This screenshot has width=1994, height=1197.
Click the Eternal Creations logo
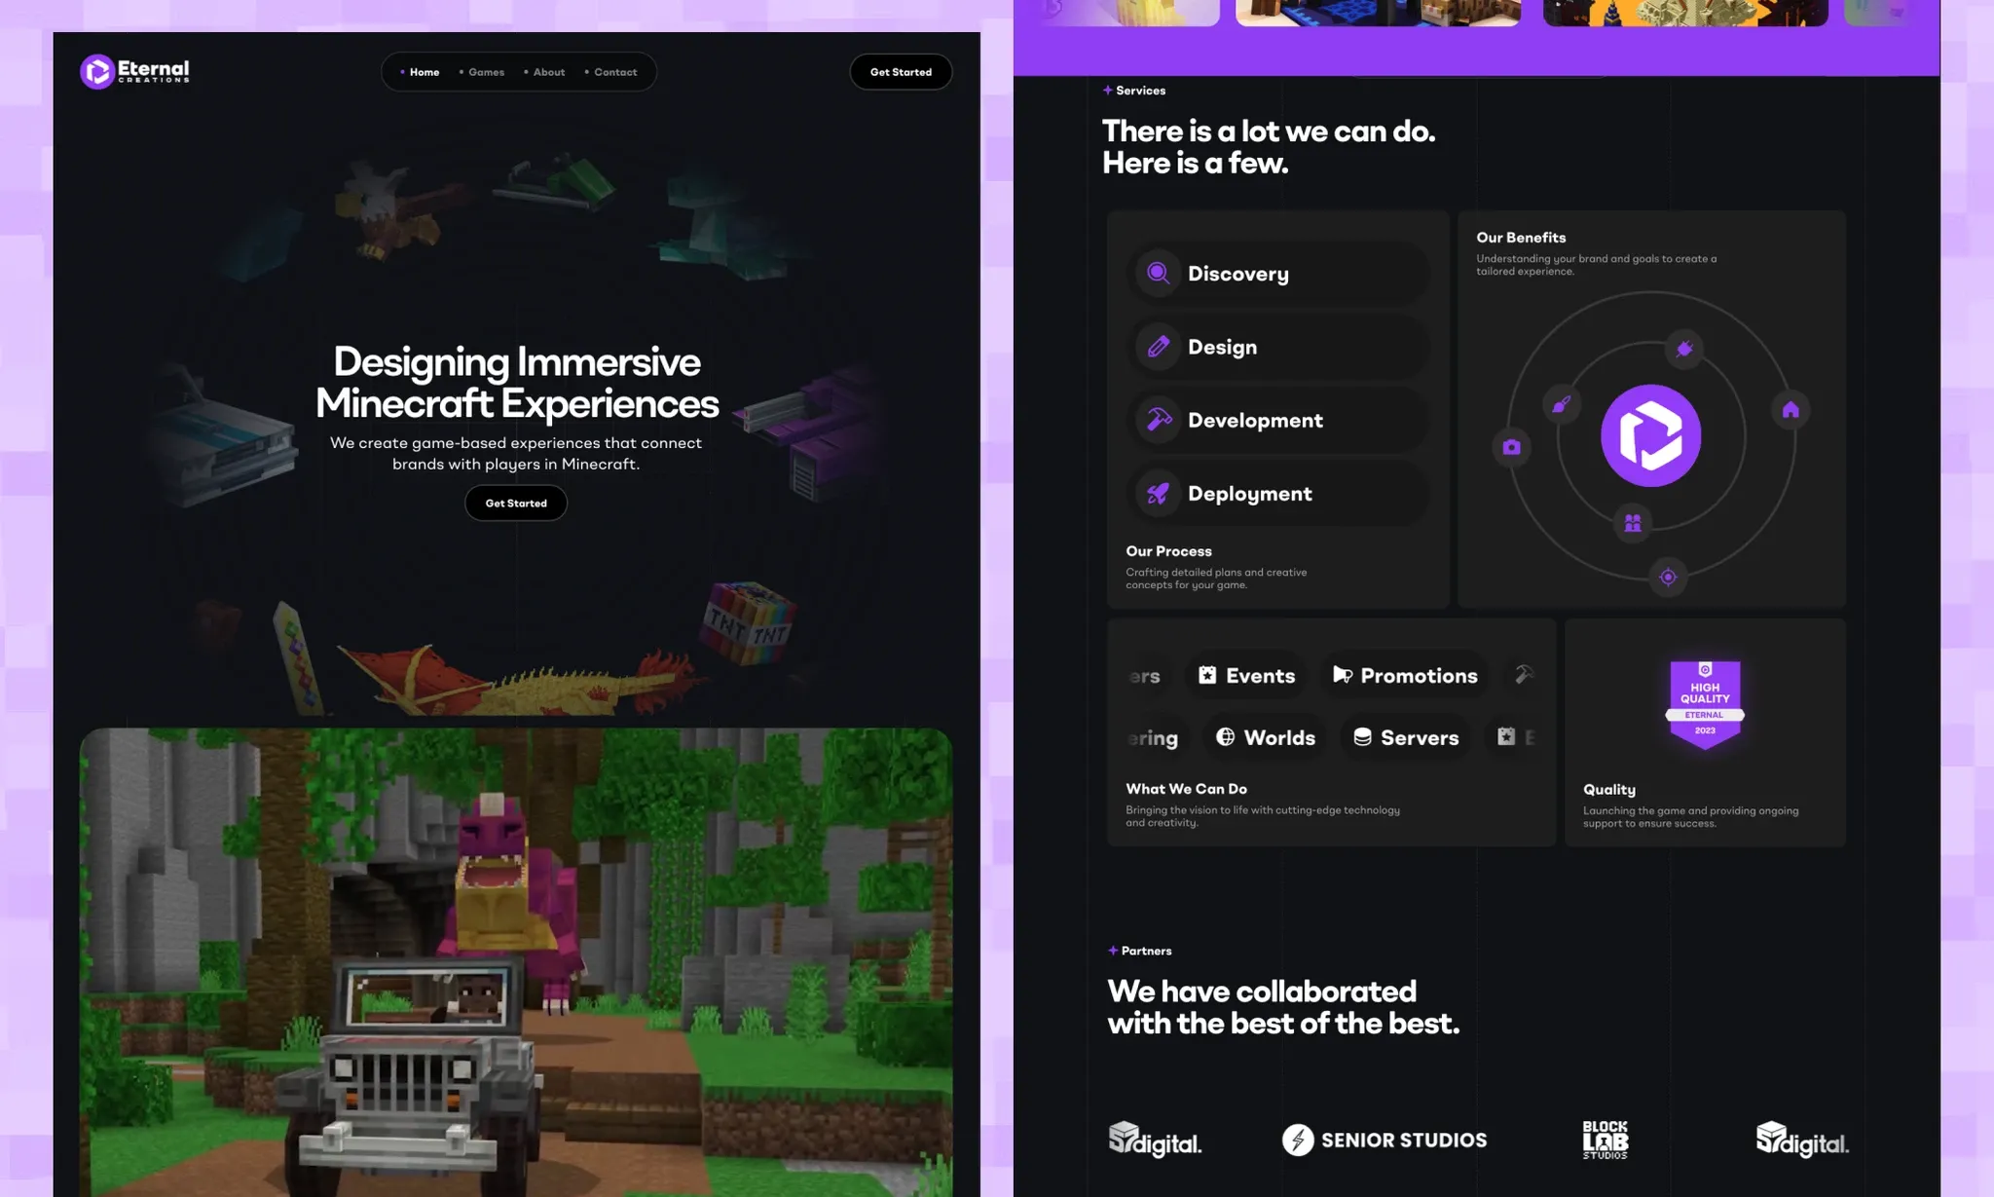(x=134, y=71)
